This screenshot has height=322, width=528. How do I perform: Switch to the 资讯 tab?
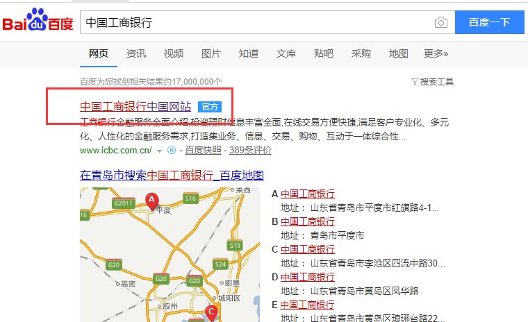click(x=136, y=53)
